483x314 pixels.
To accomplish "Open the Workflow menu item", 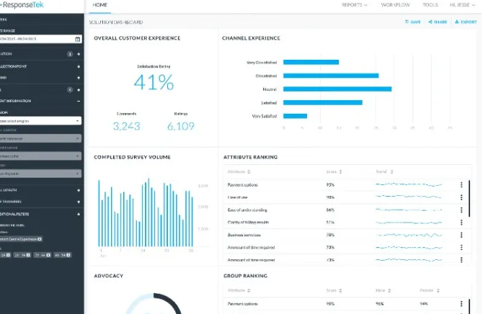I will pos(395,5).
